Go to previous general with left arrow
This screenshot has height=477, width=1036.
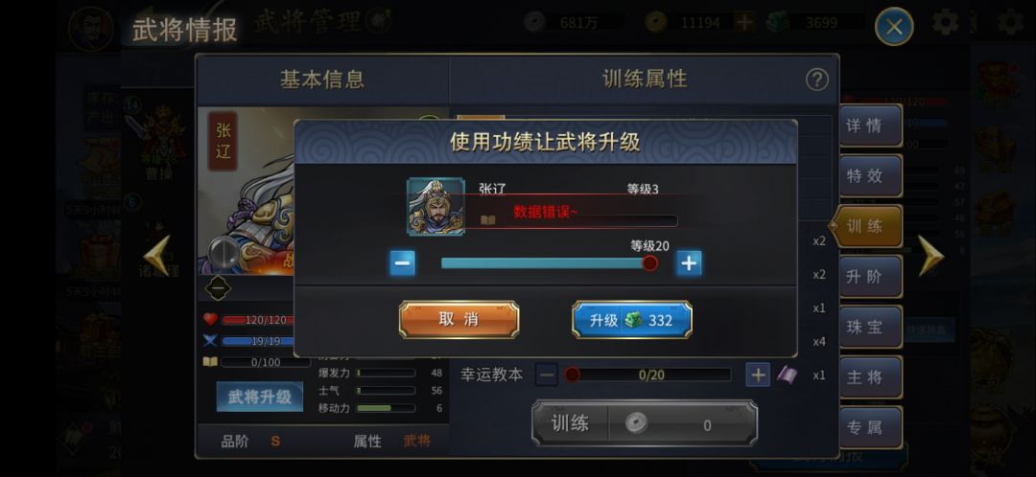coord(157,256)
